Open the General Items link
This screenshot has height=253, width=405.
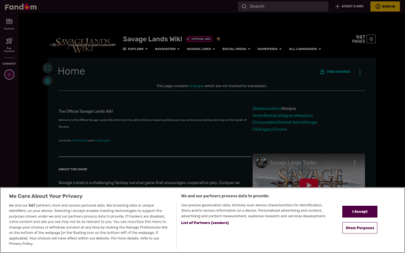pyautogui.click(x=290, y=122)
